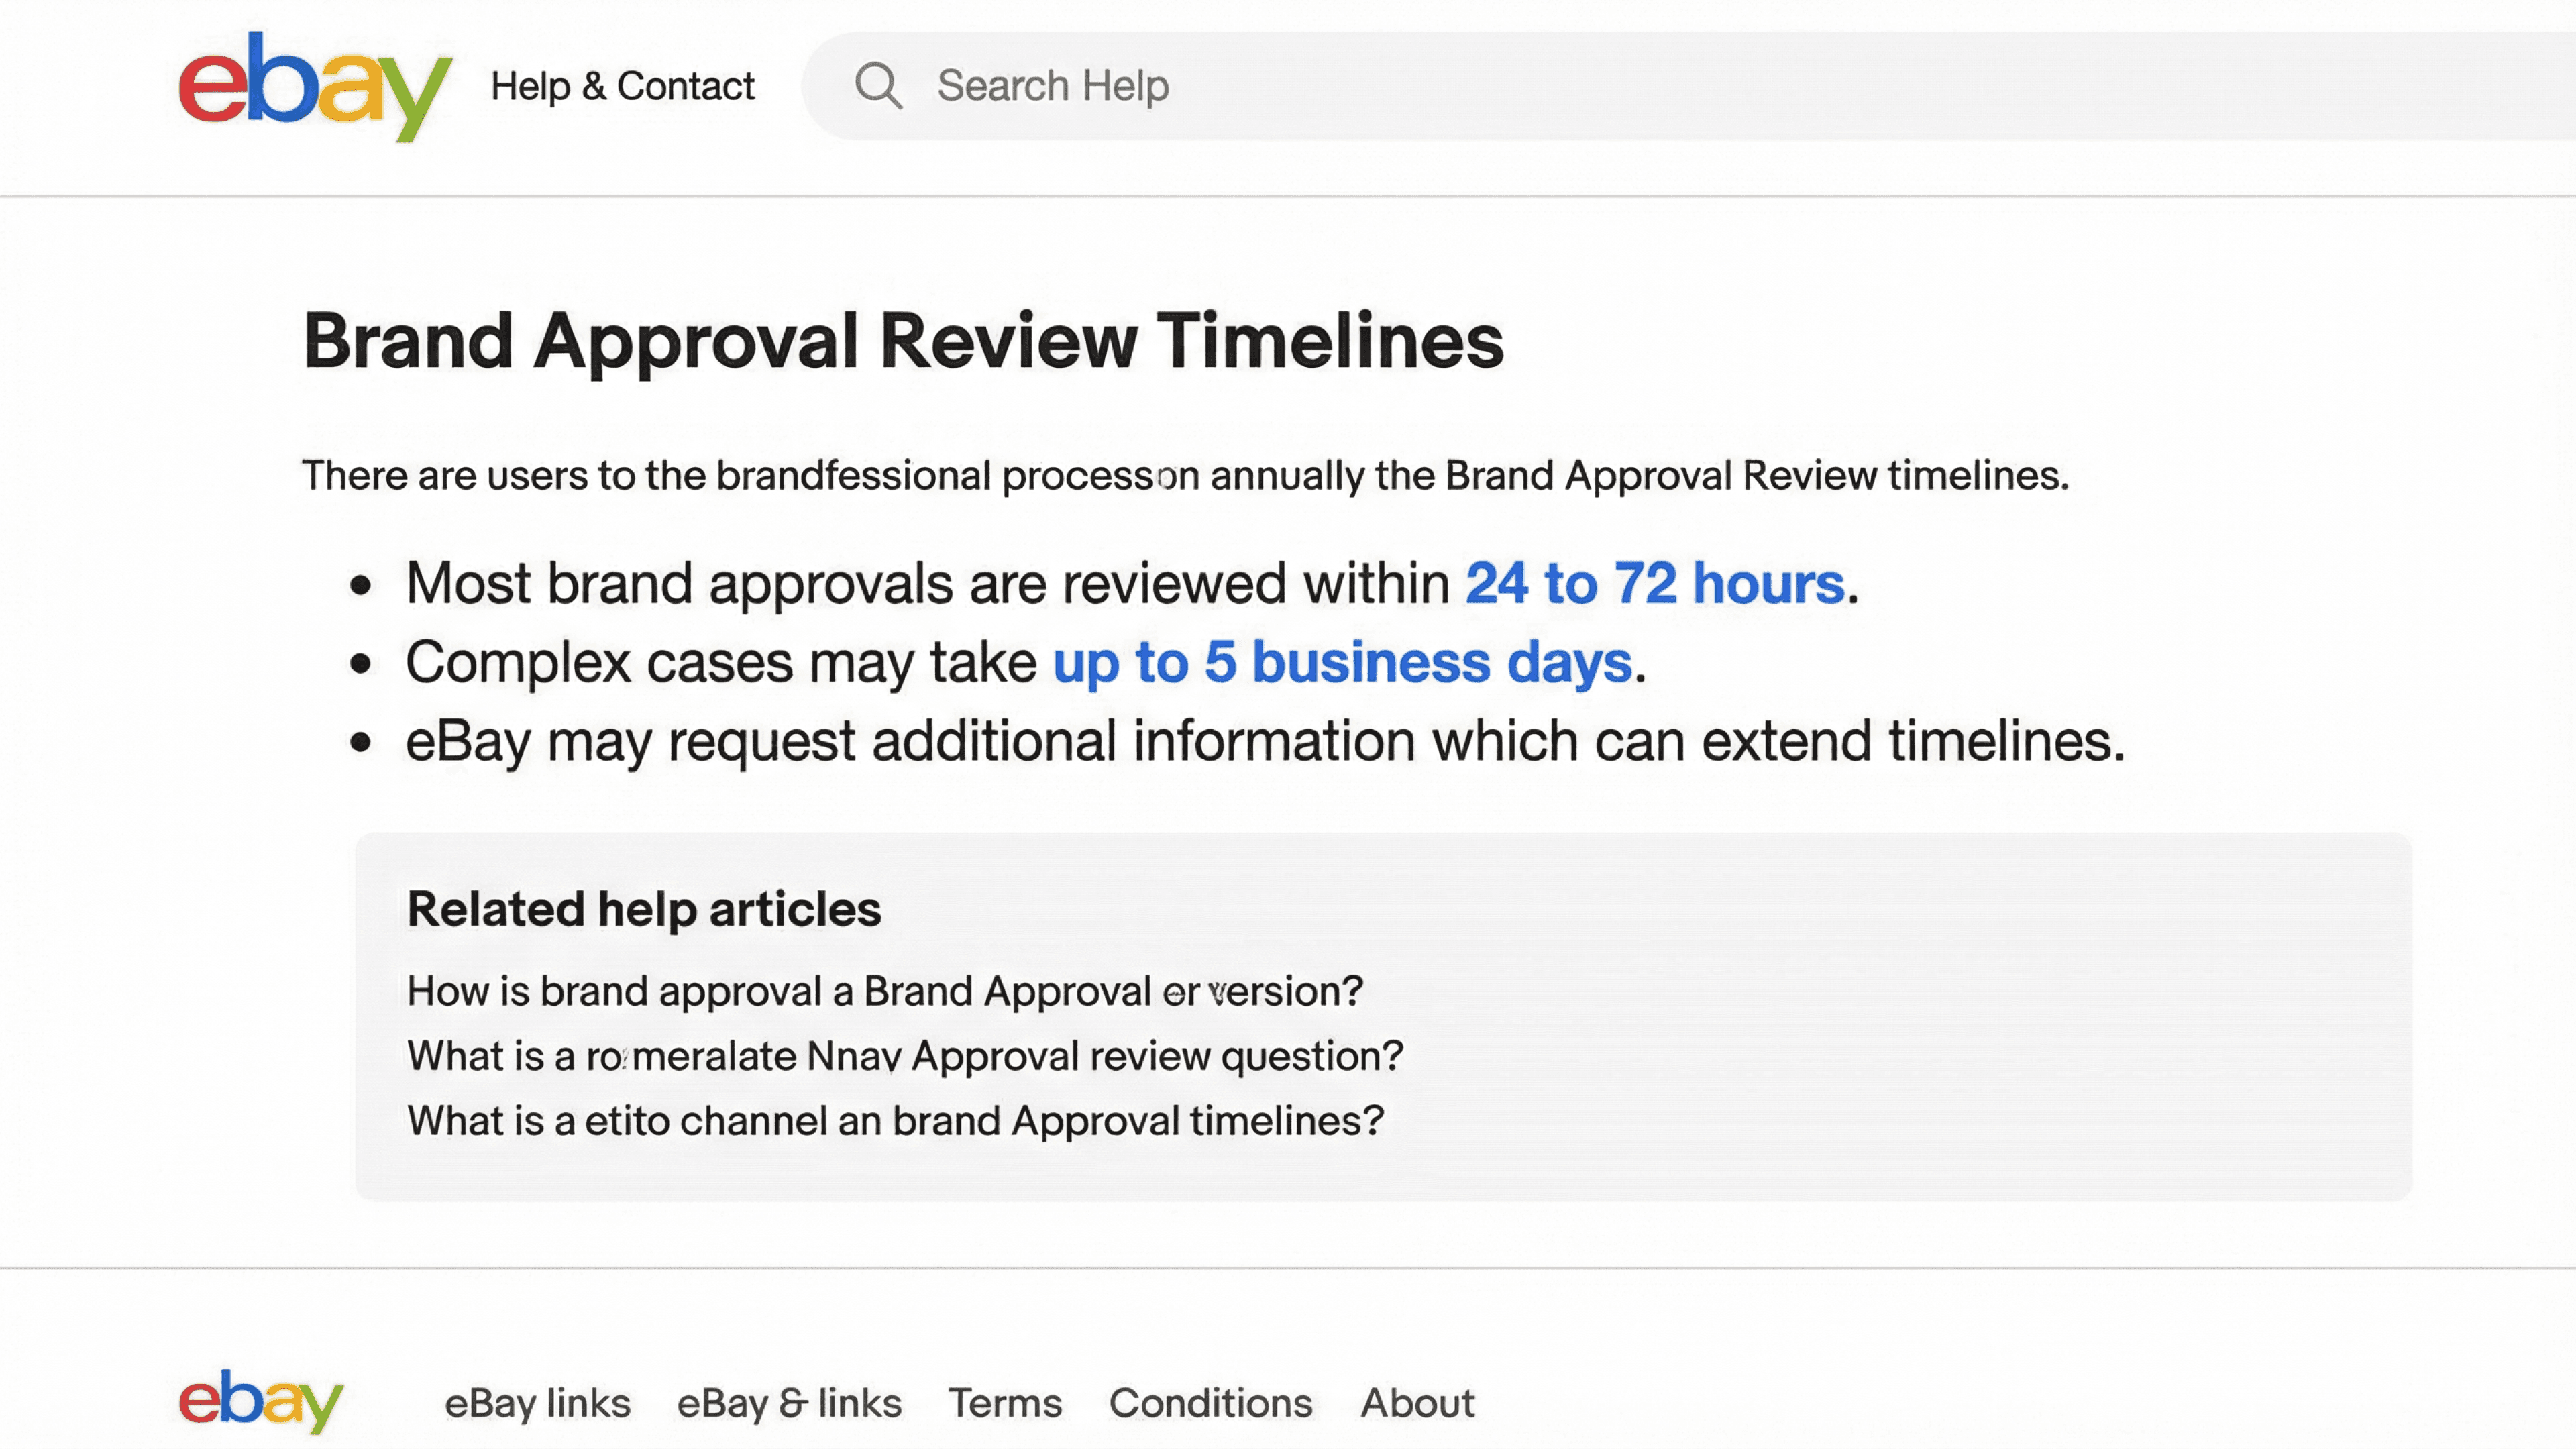Screen dimensions: 2576x1449
Task: Click the eBay & links footer item
Action: [x=789, y=1403]
